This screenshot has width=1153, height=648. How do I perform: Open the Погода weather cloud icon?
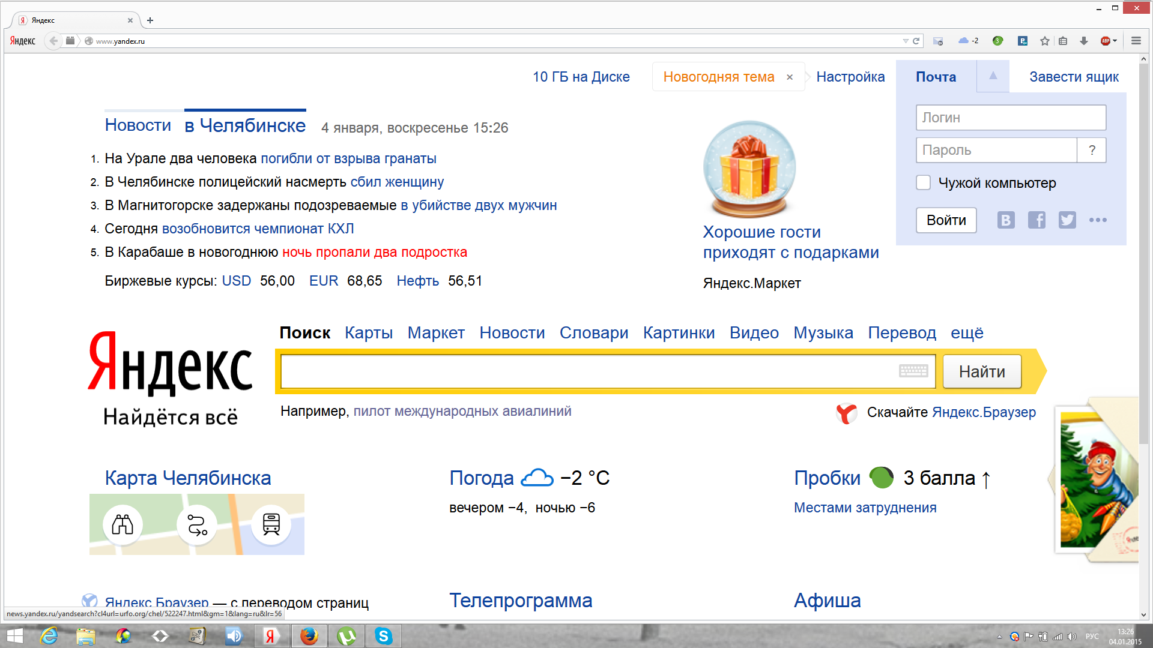click(537, 478)
